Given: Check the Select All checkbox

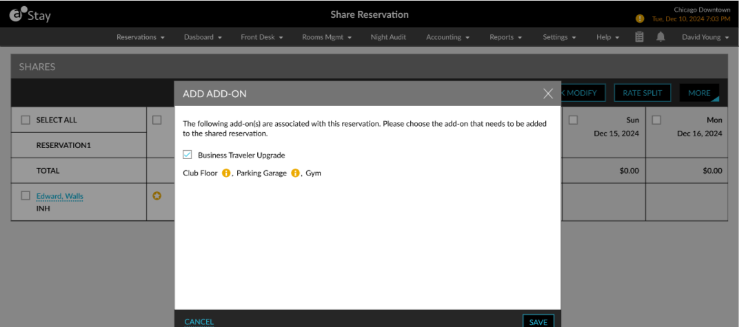Looking at the screenshot, I should (x=26, y=120).
